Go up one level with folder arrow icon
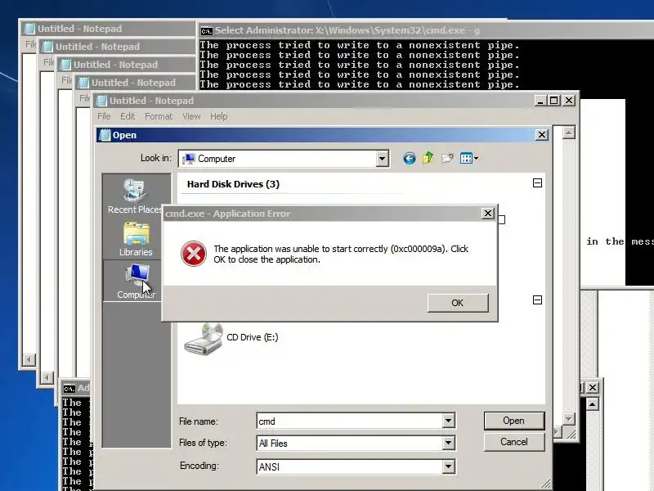This screenshot has height=491, width=654. [428, 158]
